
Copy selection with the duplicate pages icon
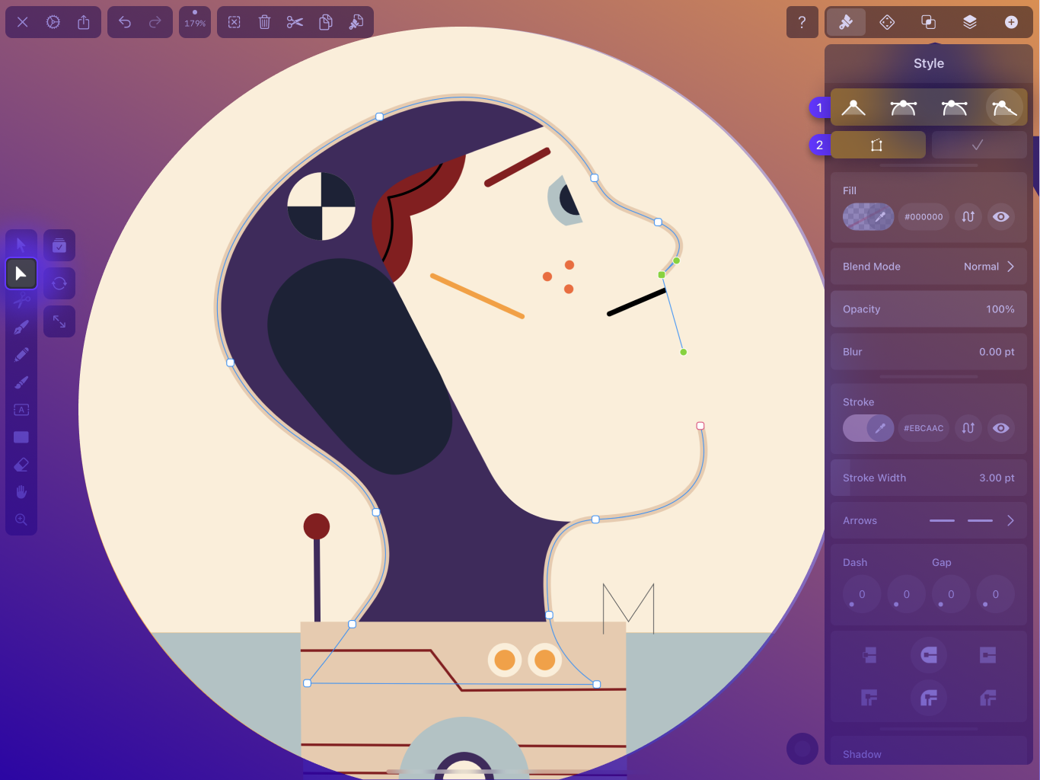pyautogui.click(x=326, y=22)
